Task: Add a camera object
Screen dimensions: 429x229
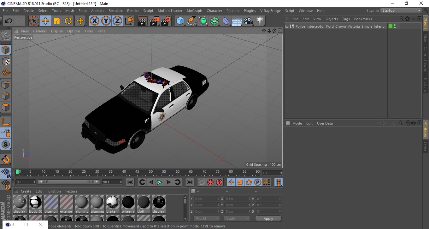Action: pos(249,21)
